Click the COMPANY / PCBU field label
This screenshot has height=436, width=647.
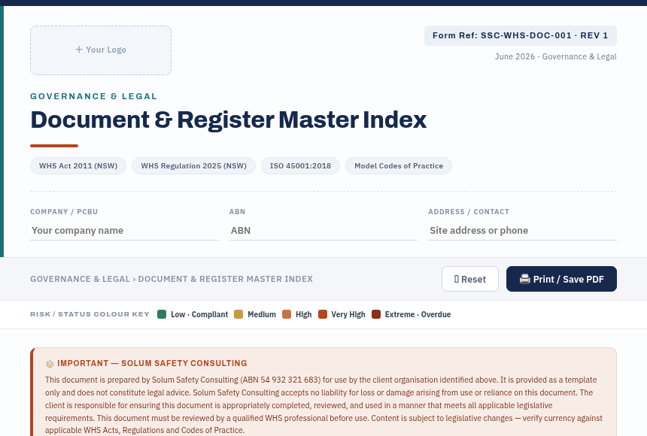pyautogui.click(x=64, y=211)
